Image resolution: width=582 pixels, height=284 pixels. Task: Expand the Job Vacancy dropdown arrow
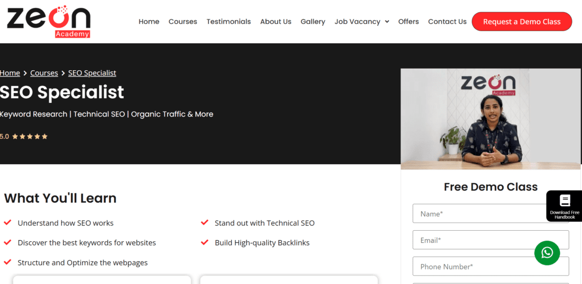click(387, 22)
